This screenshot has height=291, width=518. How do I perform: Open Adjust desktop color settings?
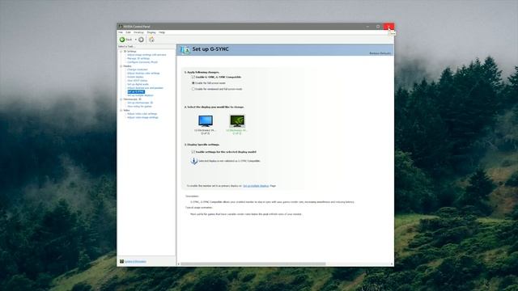click(143, 74)
